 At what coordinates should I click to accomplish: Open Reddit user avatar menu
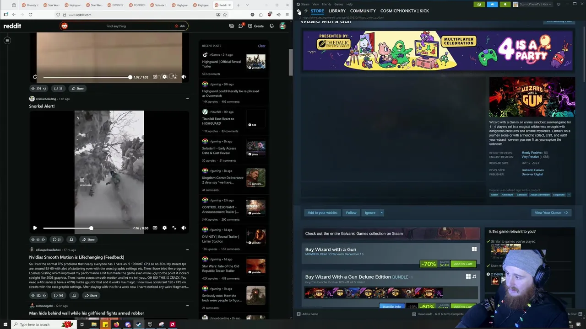click(x=283, y=26)
